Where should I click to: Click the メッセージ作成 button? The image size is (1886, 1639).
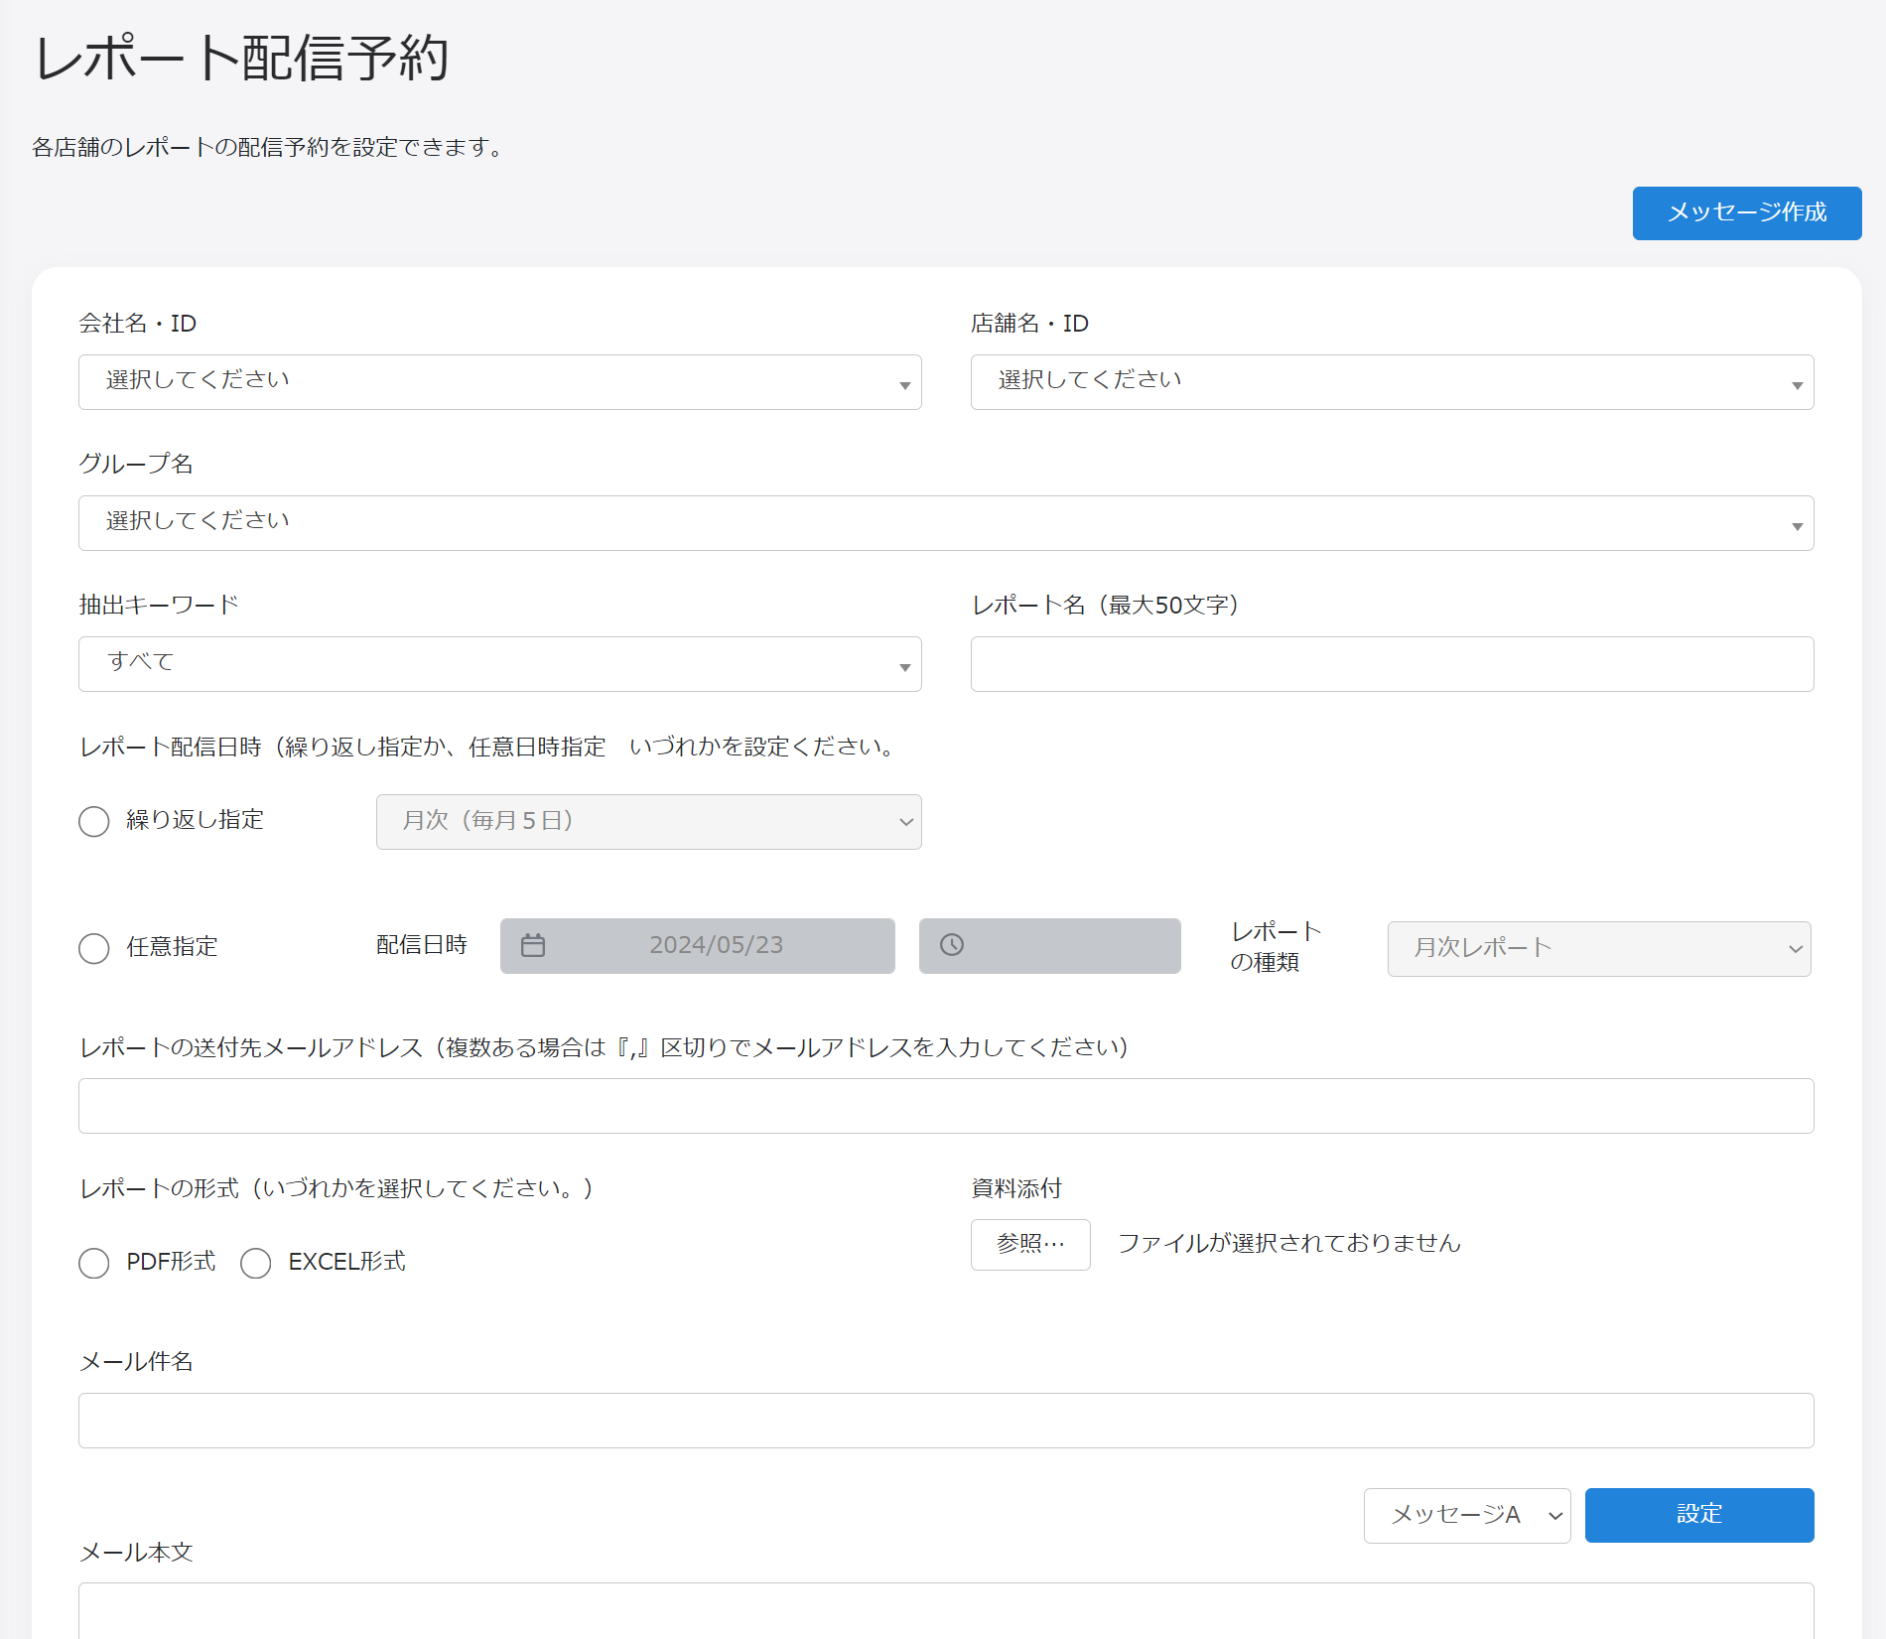[1747, 213]
